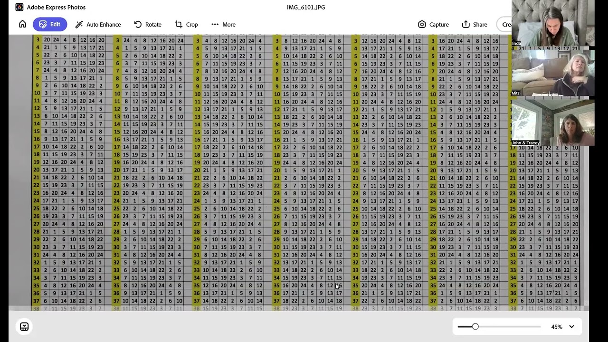This screenshot has height=342, width=608.
Task: Open the More options menu
Action: (x=223, y=24)
